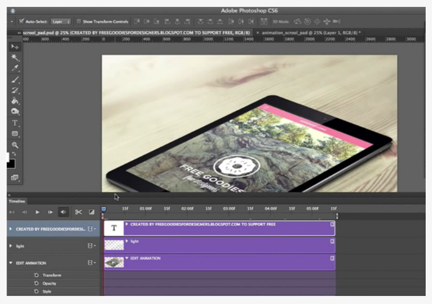Select the History Brush tool

click(x=15, y=91)
